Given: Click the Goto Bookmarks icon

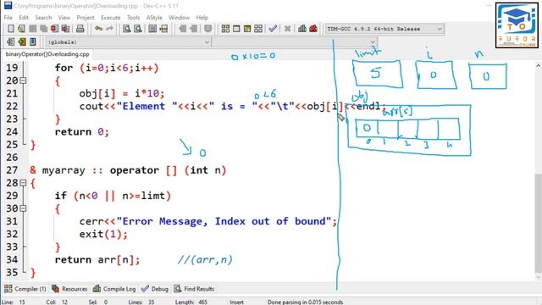Looking at the screenshot, I should pyautogui.click(x=33, y=42).
